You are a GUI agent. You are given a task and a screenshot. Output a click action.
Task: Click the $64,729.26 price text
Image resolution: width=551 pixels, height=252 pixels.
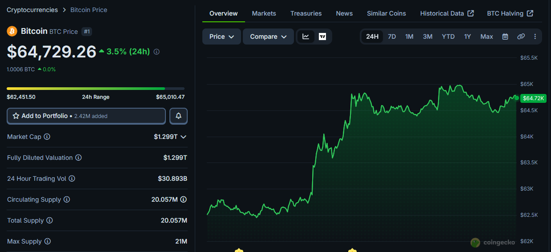click(x=52, y=52)
